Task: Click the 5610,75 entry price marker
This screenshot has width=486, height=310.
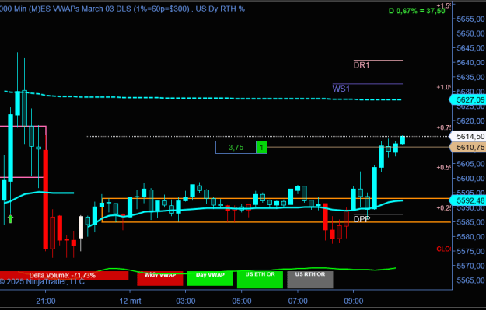Action: click(x=467, y=148)
